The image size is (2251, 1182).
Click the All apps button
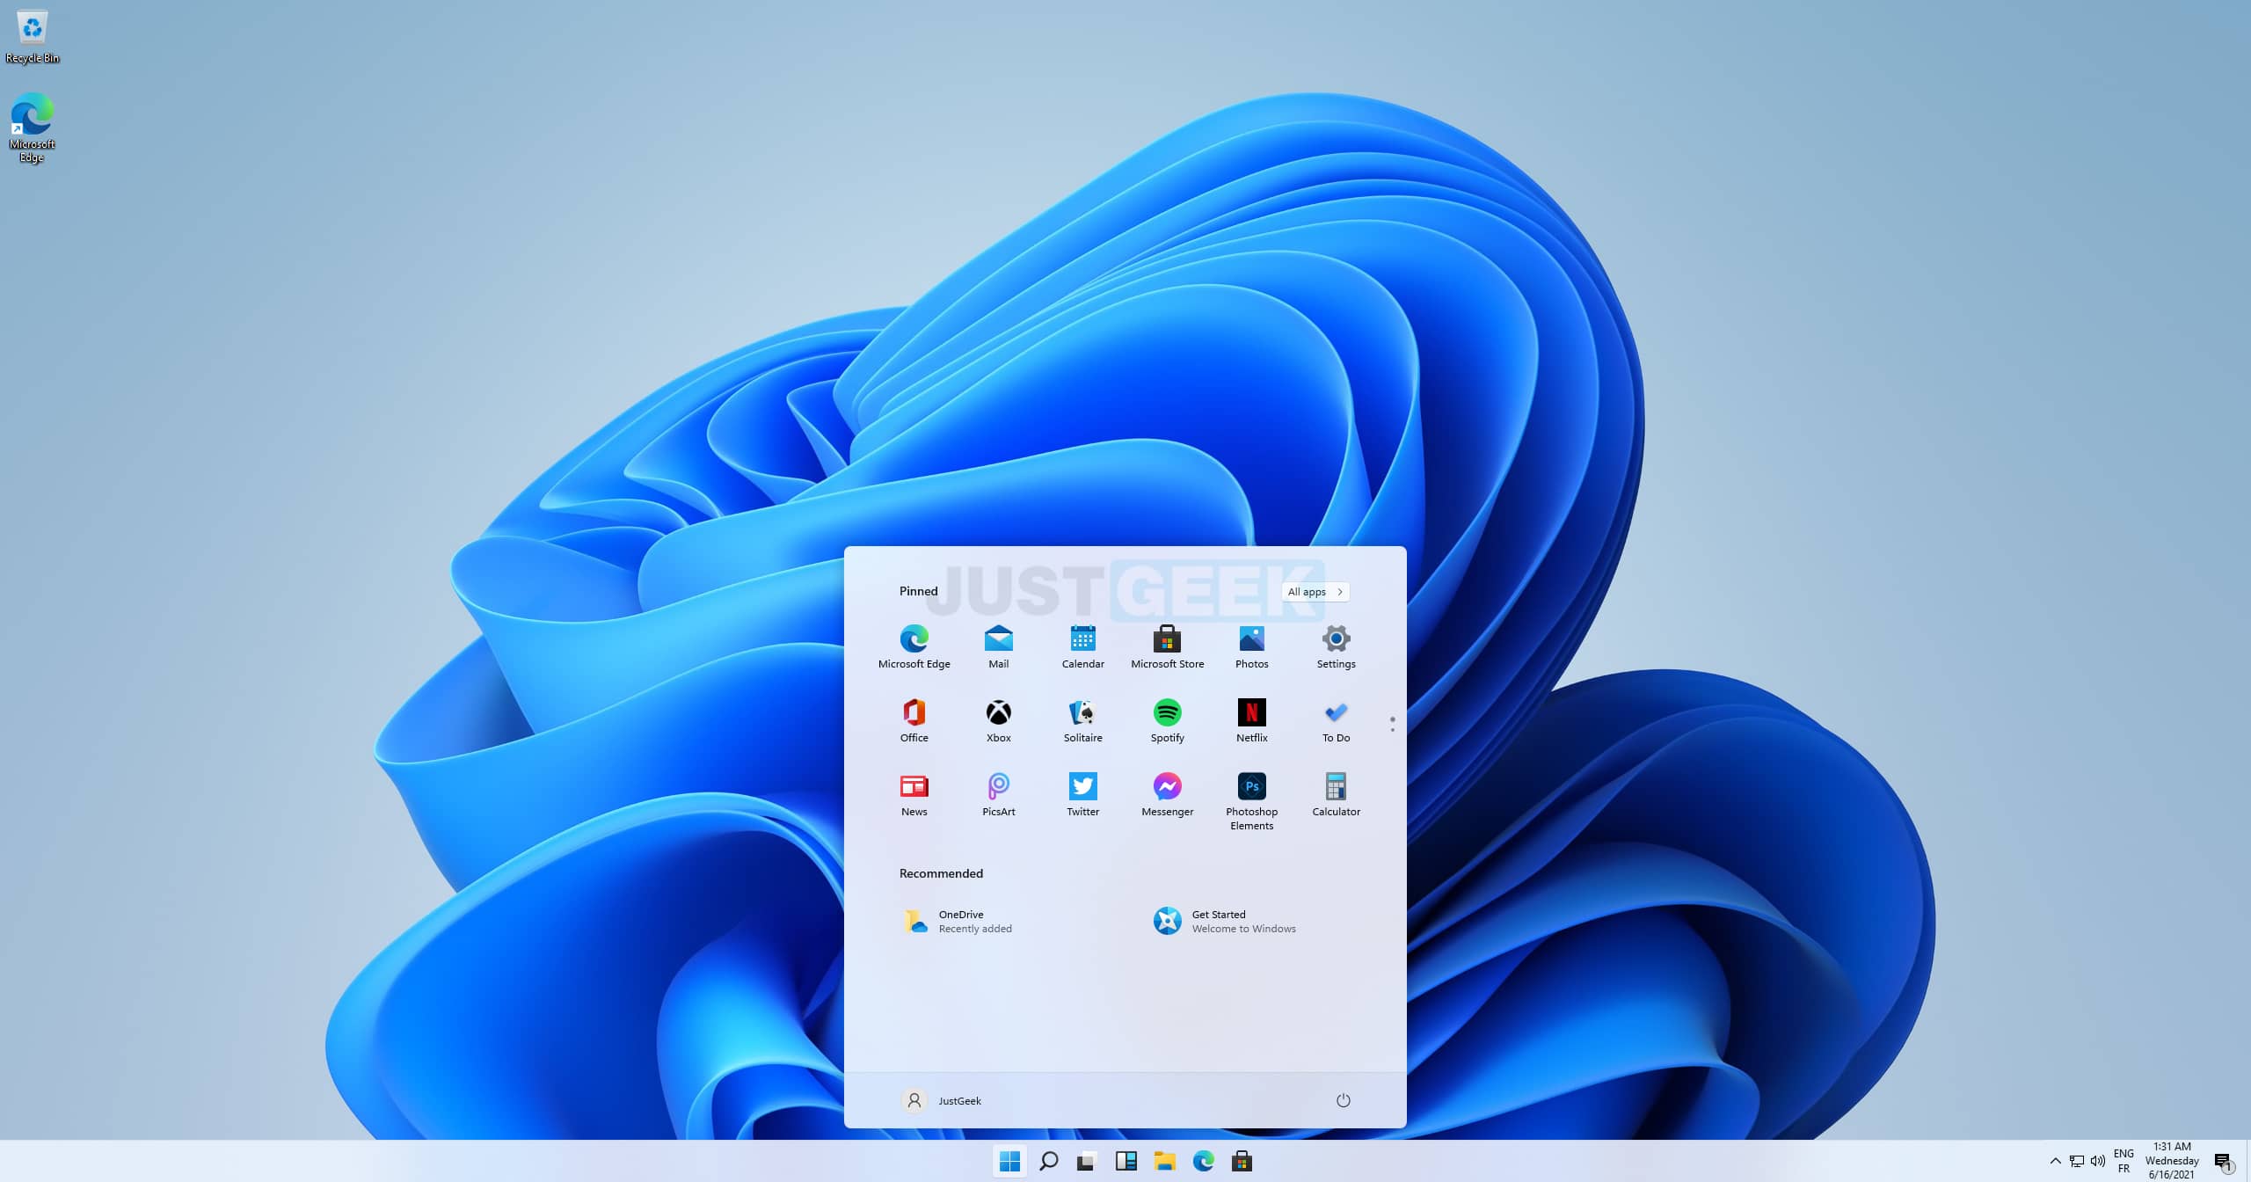(1315, 592)
